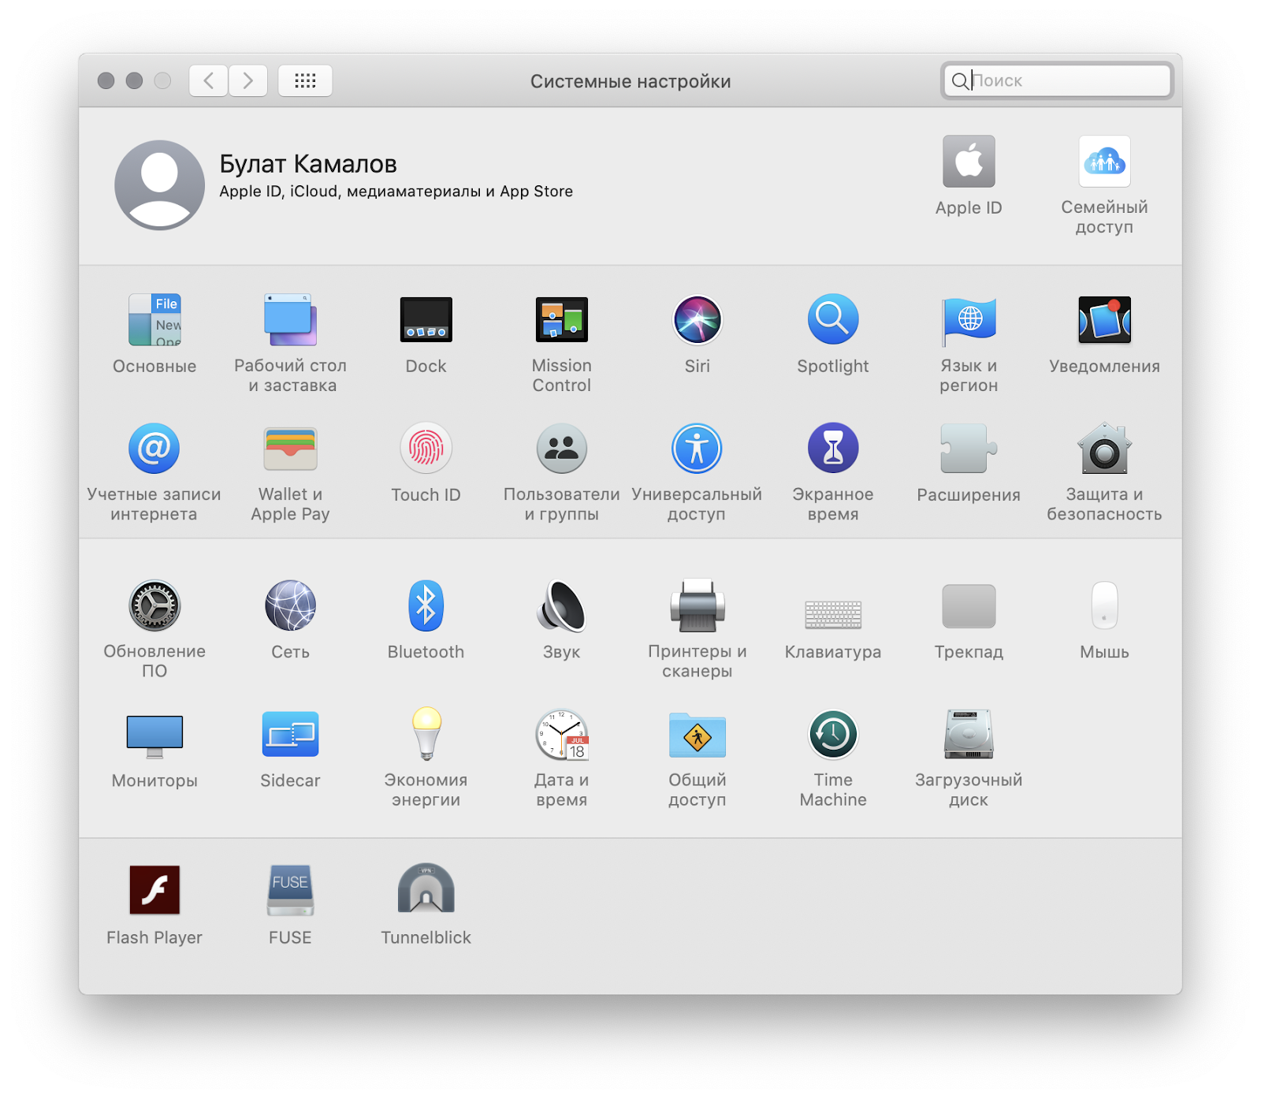
Task: Open Защита и безопасность settings
Action: click(x=1104, y=449)
